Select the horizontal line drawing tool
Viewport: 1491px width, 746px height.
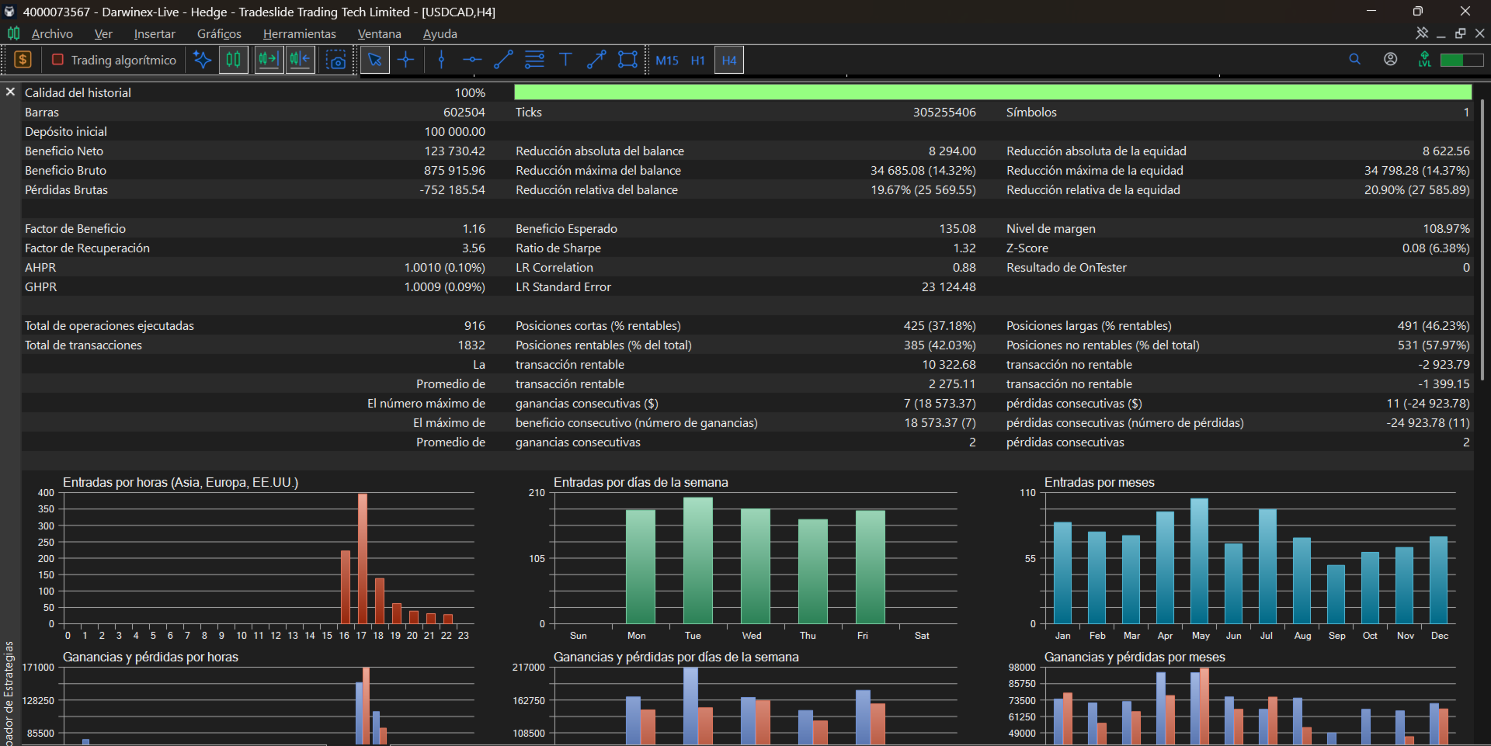coord(472,60)
